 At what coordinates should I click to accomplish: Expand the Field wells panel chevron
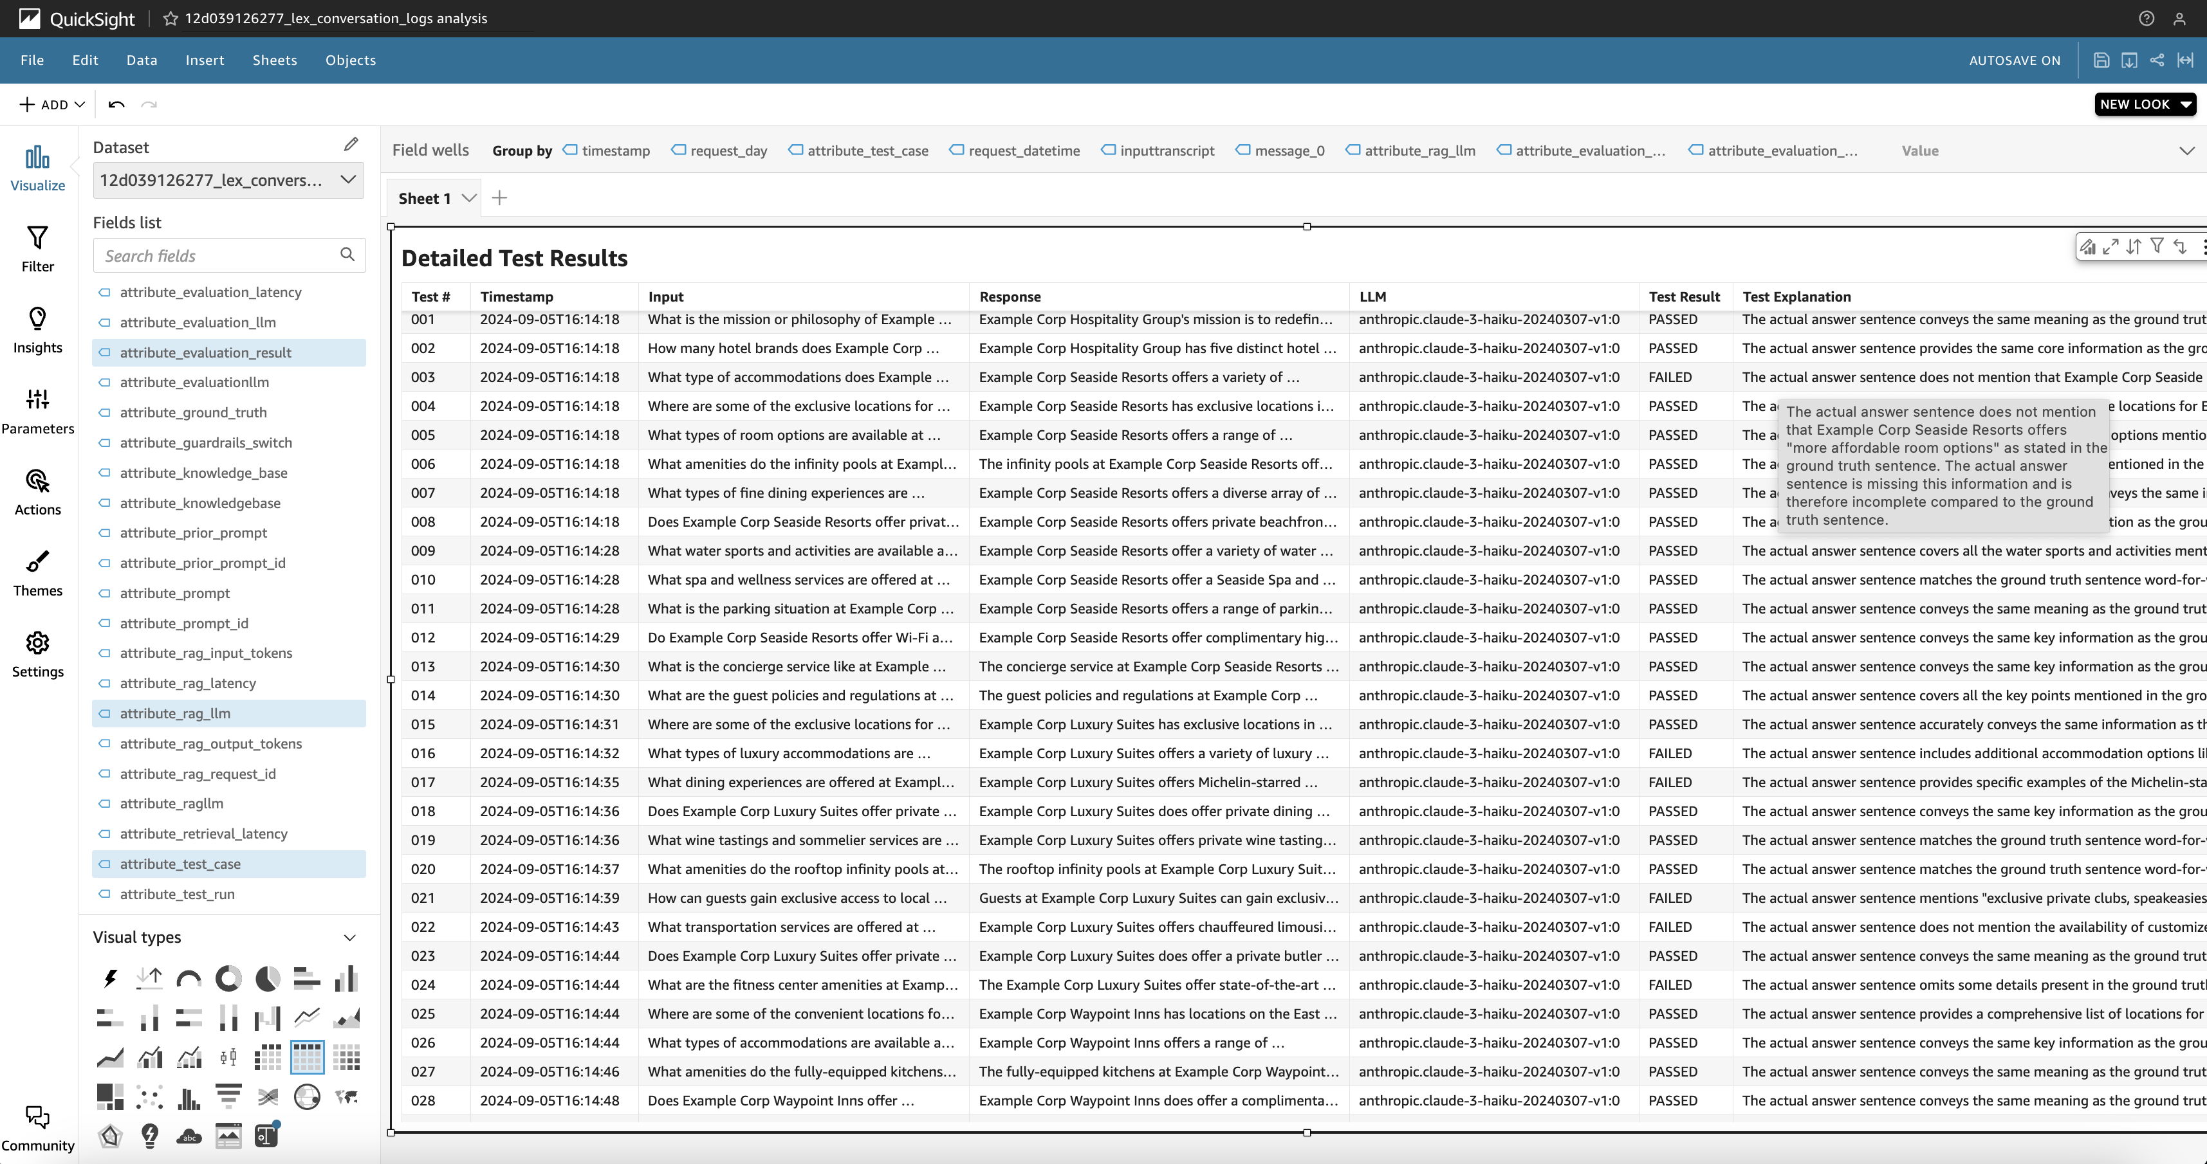(2186, 150)
